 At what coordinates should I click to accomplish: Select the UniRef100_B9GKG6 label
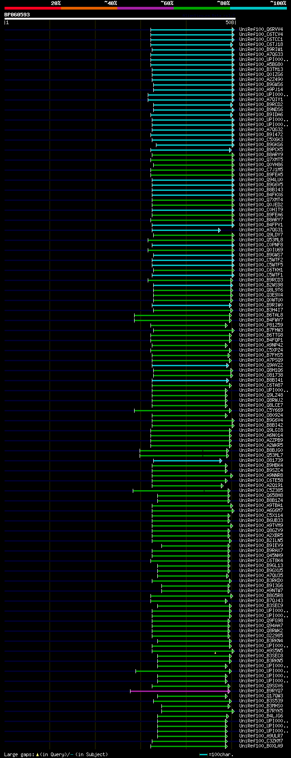[261, 145]
